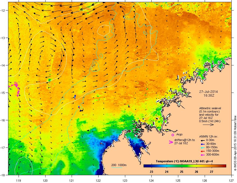The height and width of the screenshot is (183, 237).
Task: Click the latitude axis label -14
Action: (3, 65)
